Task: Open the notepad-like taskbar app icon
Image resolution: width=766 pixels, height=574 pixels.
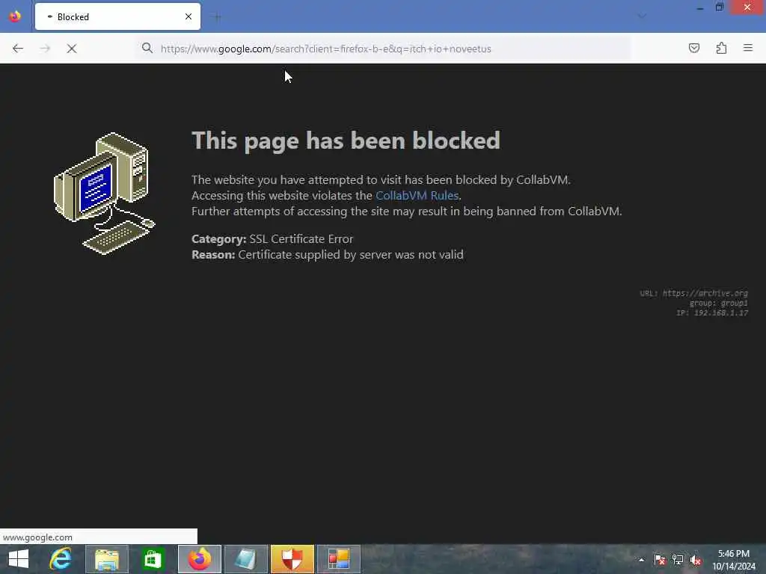Action: (x=245, y=559)
